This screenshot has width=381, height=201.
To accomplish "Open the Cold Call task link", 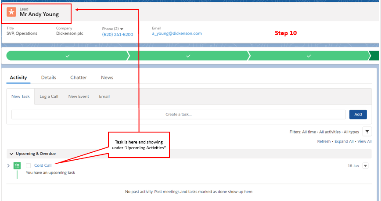I will [x=43, y=165].
